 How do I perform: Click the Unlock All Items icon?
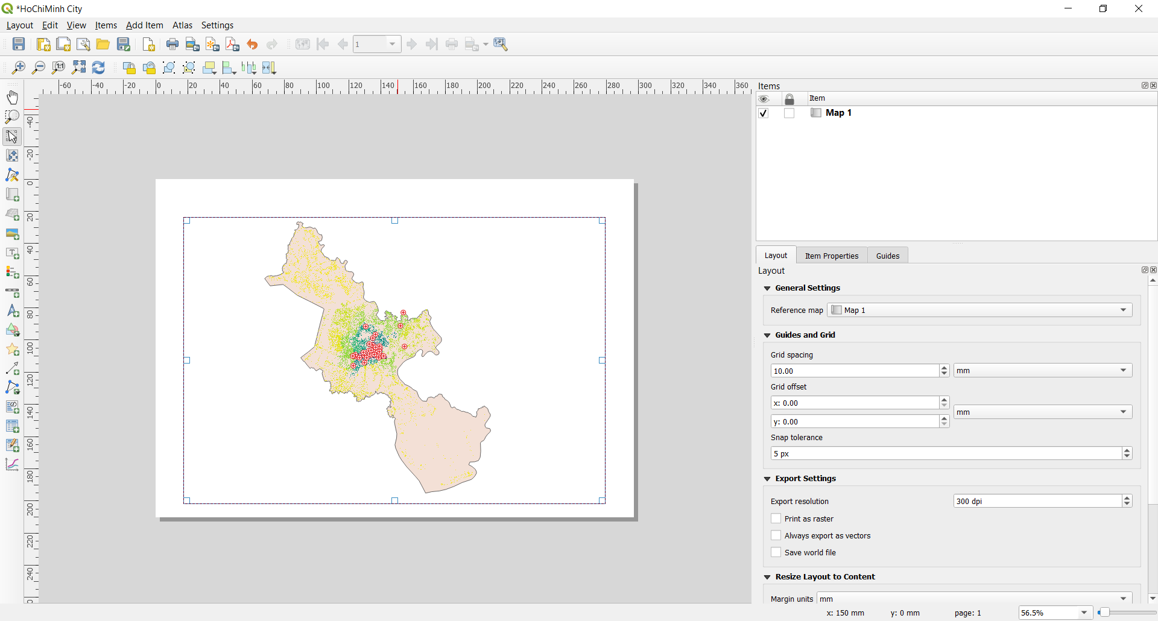(x=149, y=68)
